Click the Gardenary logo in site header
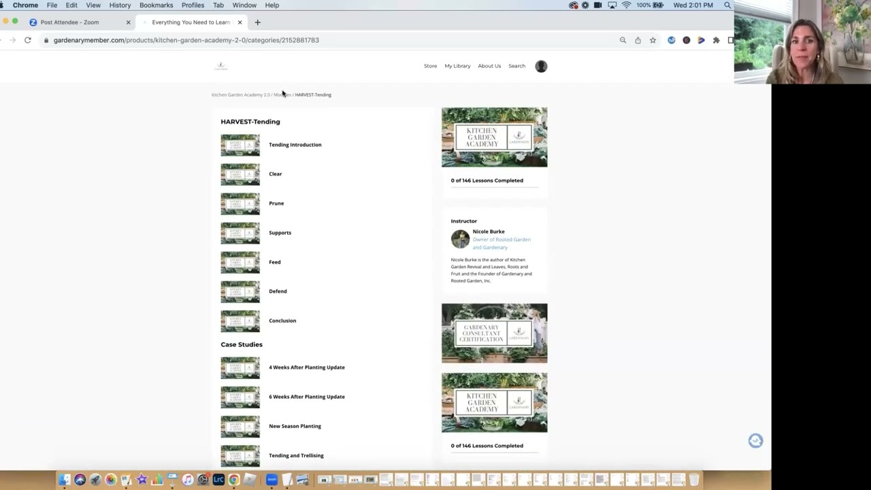The height and width of the screenshot is (490, 871). pyautogui.click(x=220, y=66)
